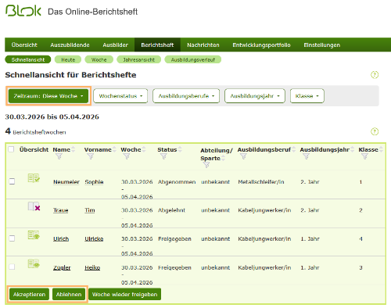The image size is (391, 308).
Task: Click Woche wieder freigeben button
Action: [124, 295]
